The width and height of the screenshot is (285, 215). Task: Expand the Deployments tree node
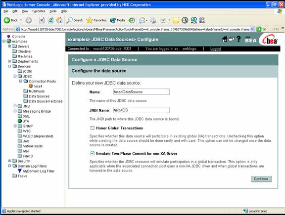(9, 61)
